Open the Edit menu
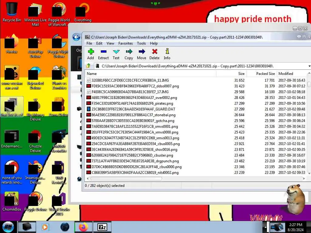 click(x=99, y=43)
